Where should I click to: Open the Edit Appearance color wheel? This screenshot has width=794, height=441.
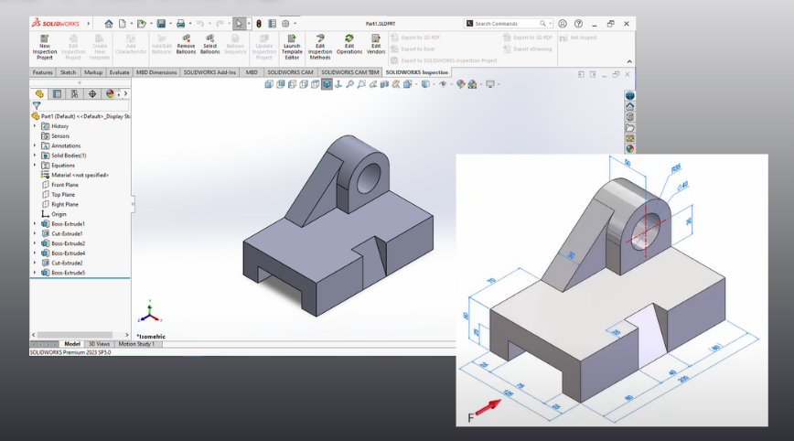click(x=460, y=84)
